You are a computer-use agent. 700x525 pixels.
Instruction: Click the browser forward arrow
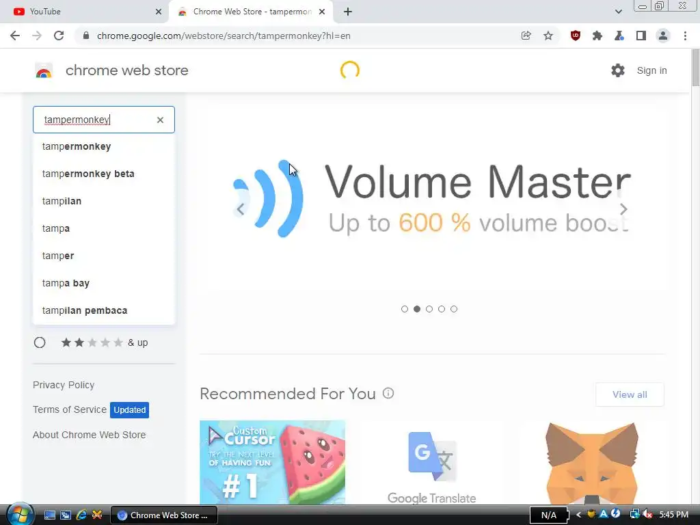(x=37, y=36)
